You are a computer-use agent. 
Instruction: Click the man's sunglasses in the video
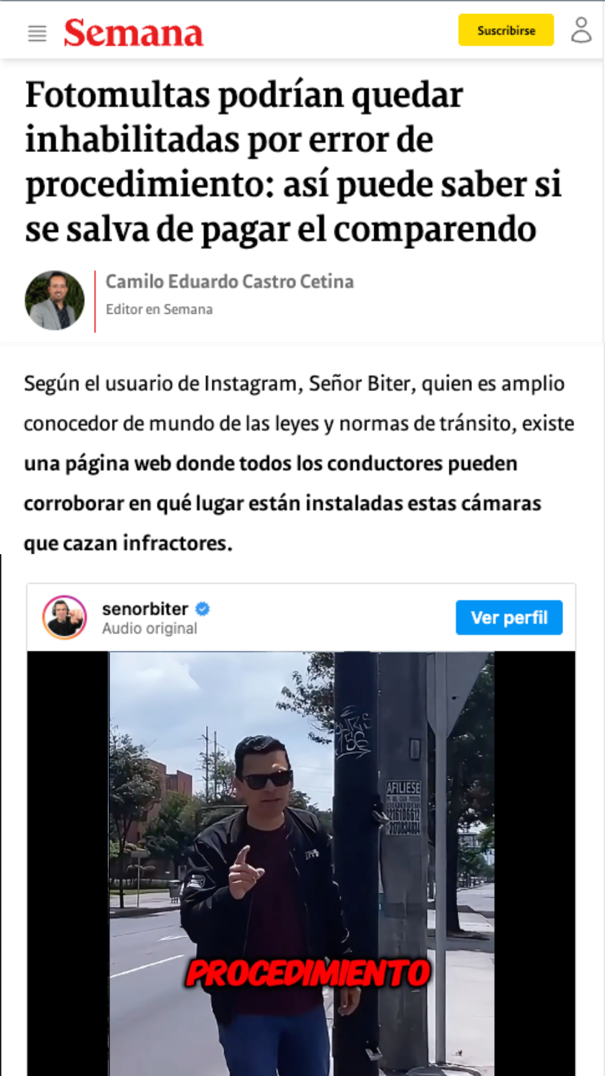click(268, 779)
